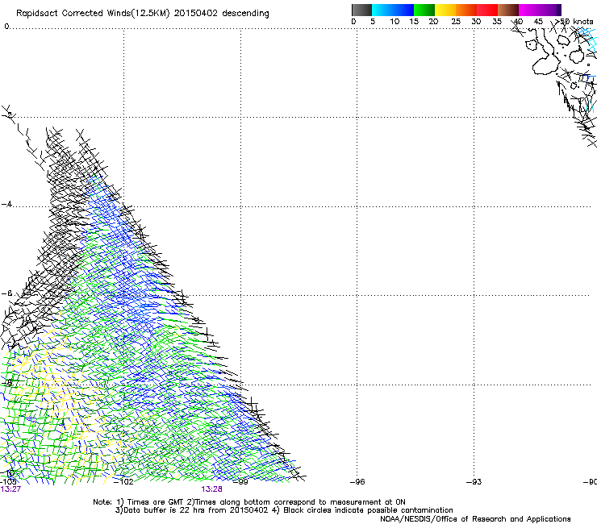This screenshot has height=524, width=597.
Task: Click the '13:27' purple time label
Action: tap(10, 489)
